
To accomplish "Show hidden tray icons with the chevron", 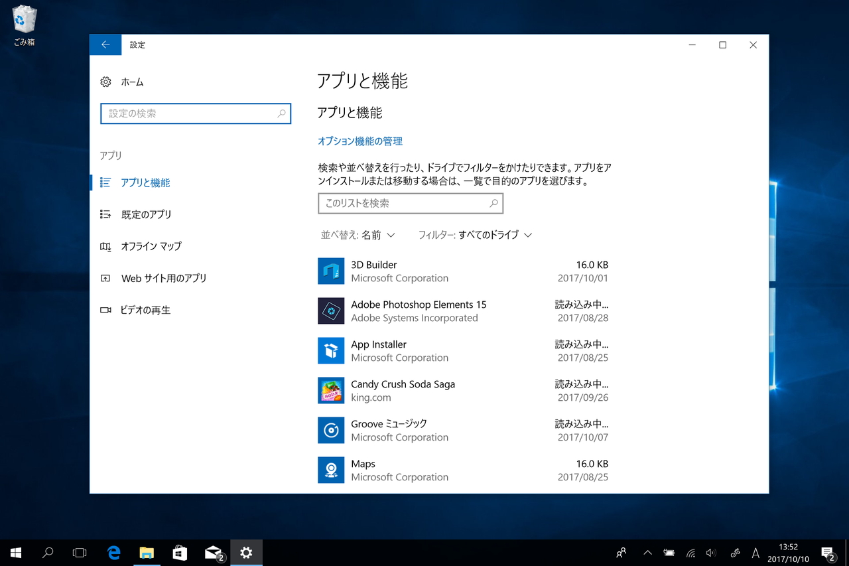I will 647,553.
